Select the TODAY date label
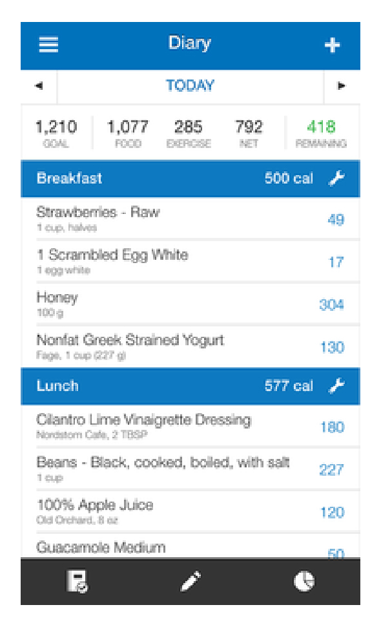 click(x=190, y=85)
